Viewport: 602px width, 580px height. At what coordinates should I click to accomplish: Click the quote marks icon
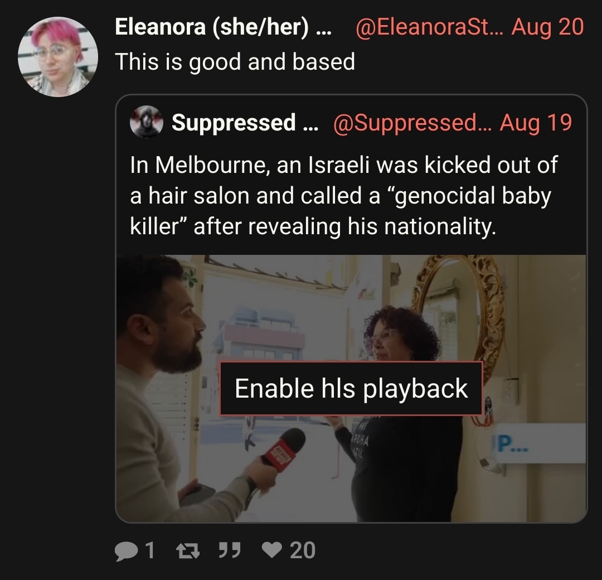(x=230, y=550)
